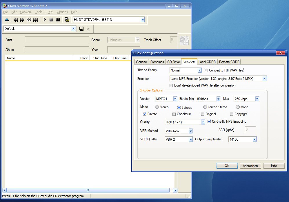289x202 pixels.
Task: Open the VBR Quality dropdown
Action: tap(190, 139)
